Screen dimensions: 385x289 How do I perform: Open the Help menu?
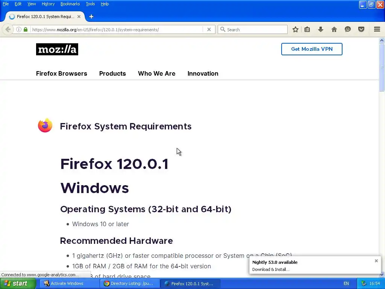105,4
